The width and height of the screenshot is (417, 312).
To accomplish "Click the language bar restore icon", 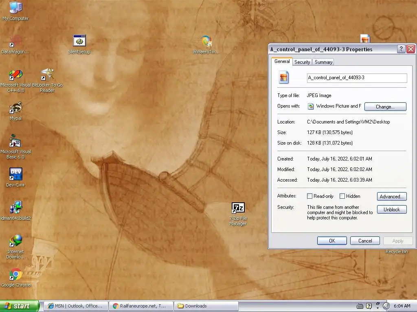I will 377,304.
